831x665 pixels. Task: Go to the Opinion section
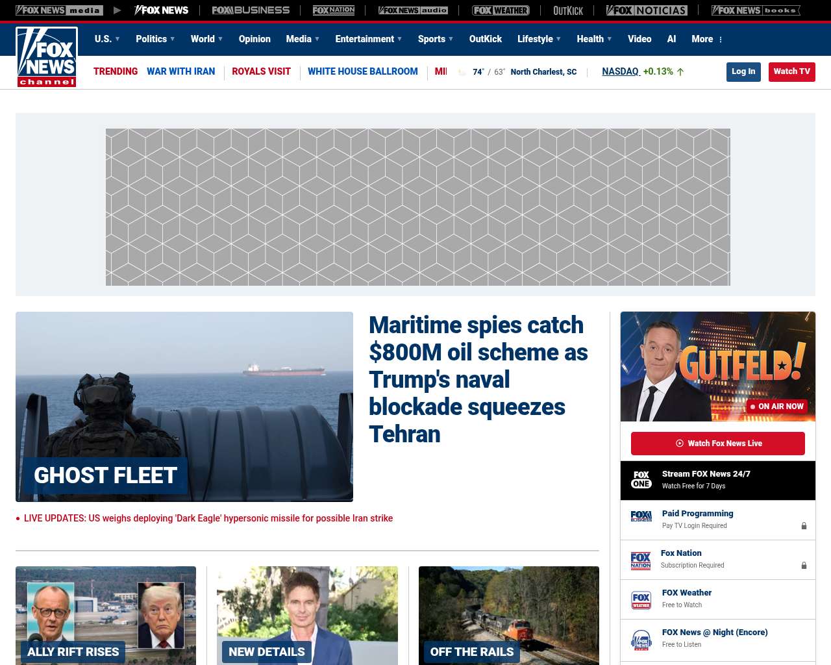(254, 39)
